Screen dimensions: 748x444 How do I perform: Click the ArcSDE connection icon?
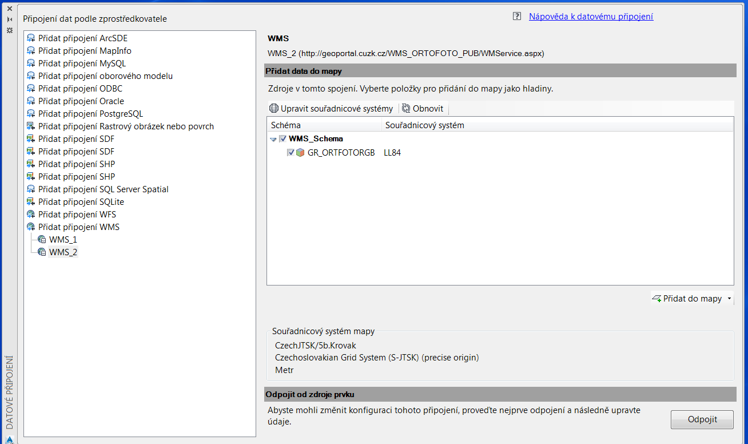pos(31,38)
